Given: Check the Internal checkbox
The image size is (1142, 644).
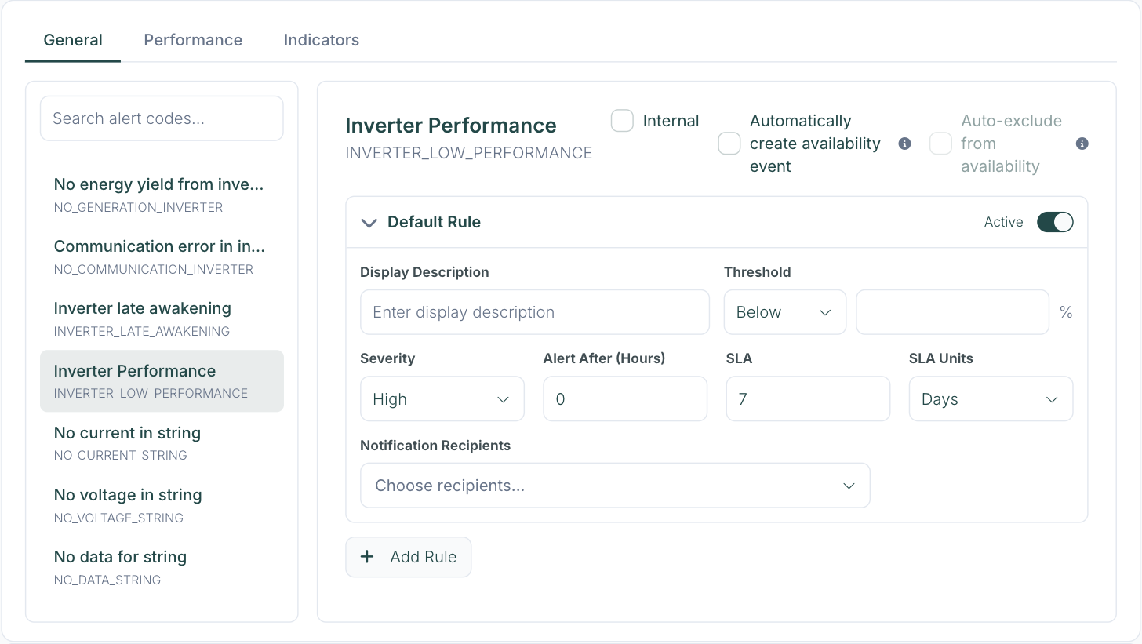Looking at the screenshot, I should 622,121.
